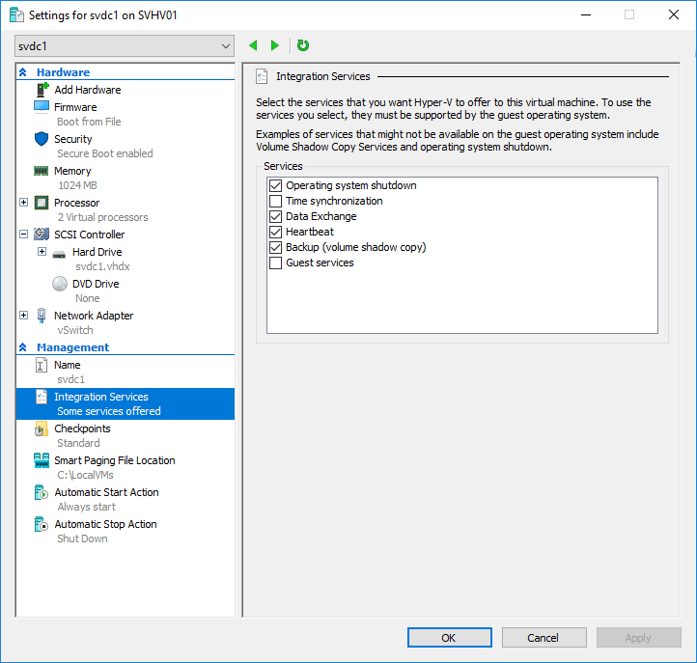Select the Firmware settings item

75,107
